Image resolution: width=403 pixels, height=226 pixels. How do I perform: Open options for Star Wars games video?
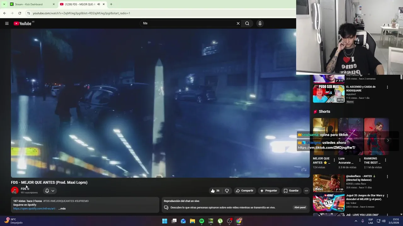coord(387,196)
